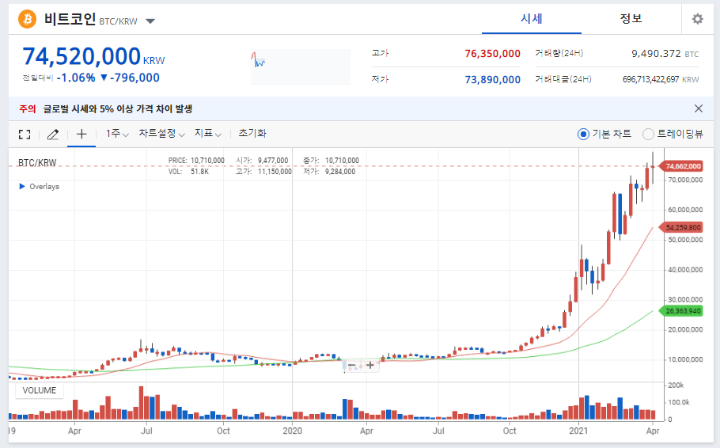The height and width of the screenshot is (448, 720).
Task: Click the Oct label before 2021
Action: click(510, 431)
